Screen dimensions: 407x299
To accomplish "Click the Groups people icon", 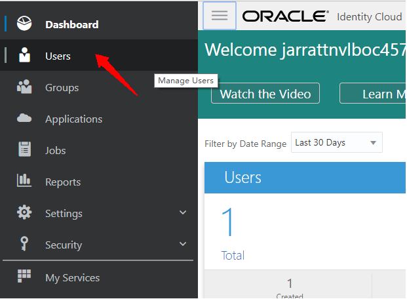I will pyautogui.click(x=24, y=87).
